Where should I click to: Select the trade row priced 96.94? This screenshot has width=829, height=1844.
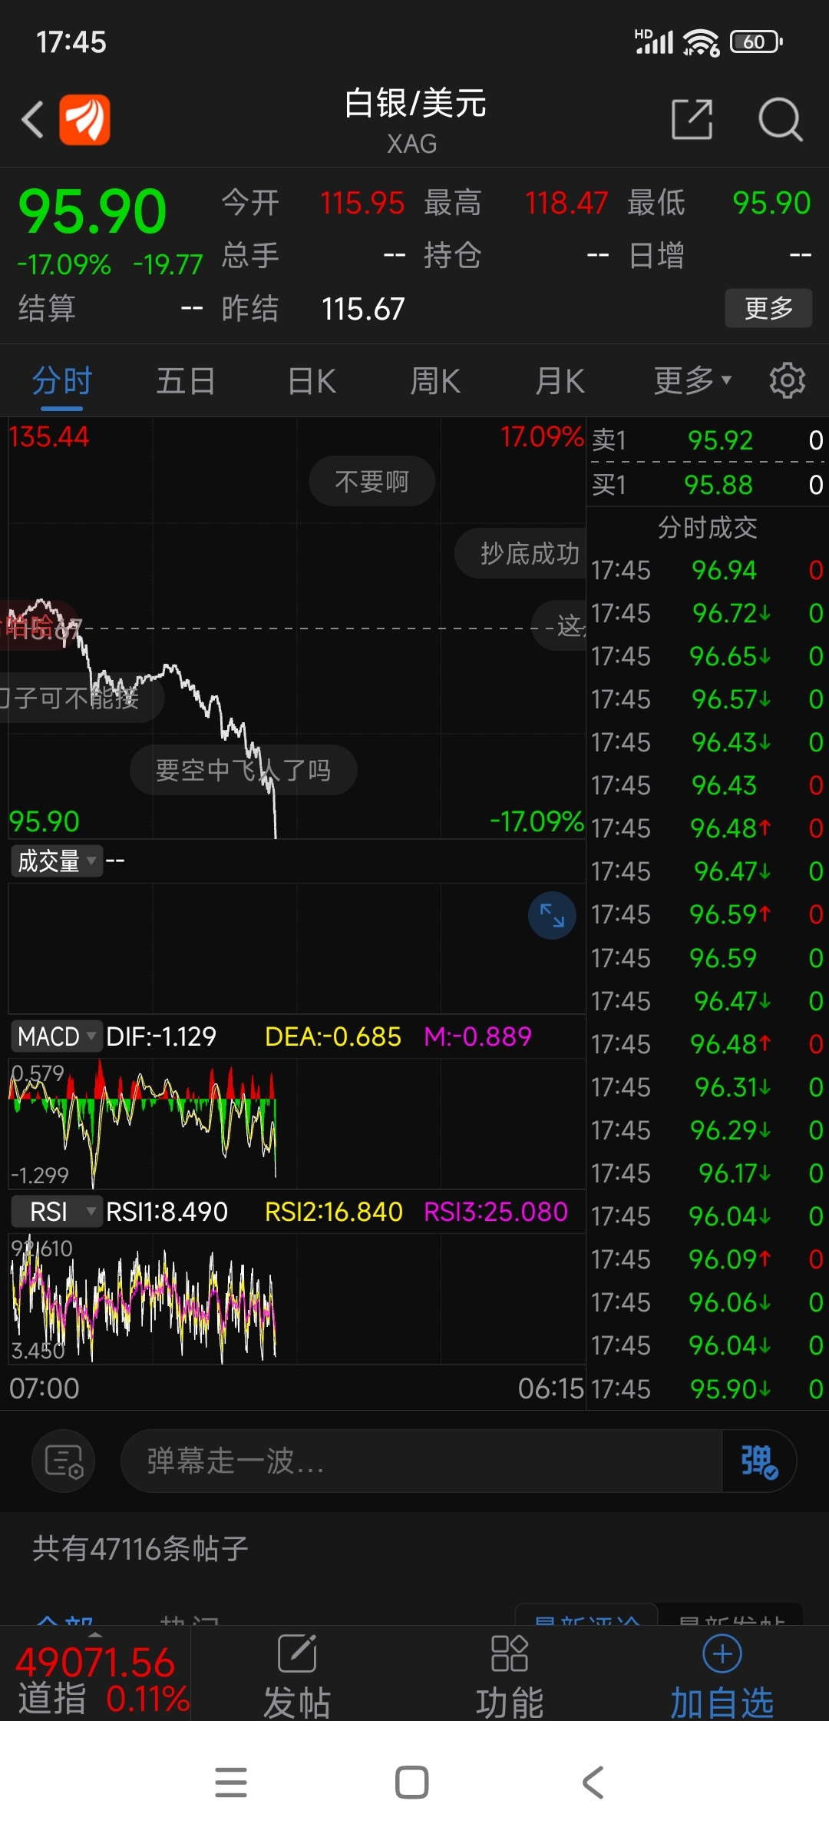[707, 570]
